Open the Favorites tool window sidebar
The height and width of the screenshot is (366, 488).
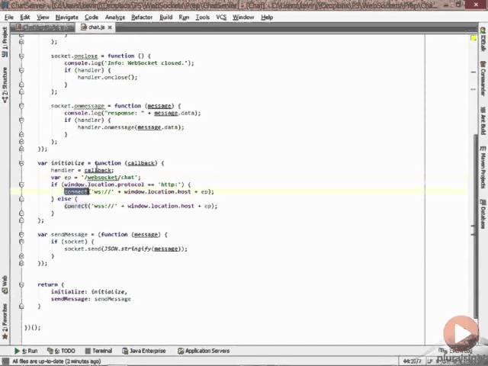(x=5, y=321)
